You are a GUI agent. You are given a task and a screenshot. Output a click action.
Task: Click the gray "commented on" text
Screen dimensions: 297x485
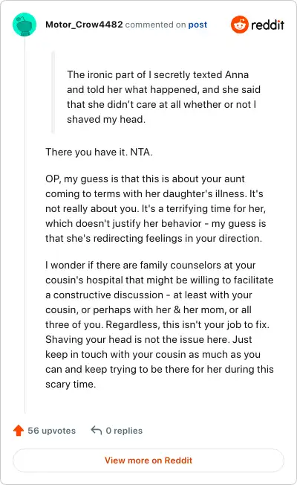click(x=155, y=25)
